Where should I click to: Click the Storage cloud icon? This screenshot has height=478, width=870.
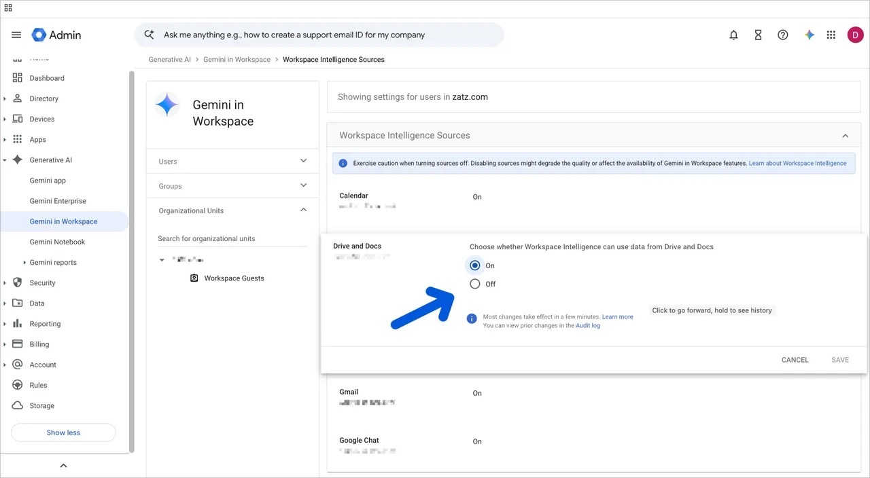click(x=18, y=405)
